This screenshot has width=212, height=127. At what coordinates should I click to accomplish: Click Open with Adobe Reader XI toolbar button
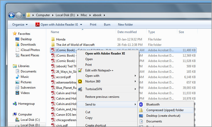pyautogui.click(x=57, y=25)
